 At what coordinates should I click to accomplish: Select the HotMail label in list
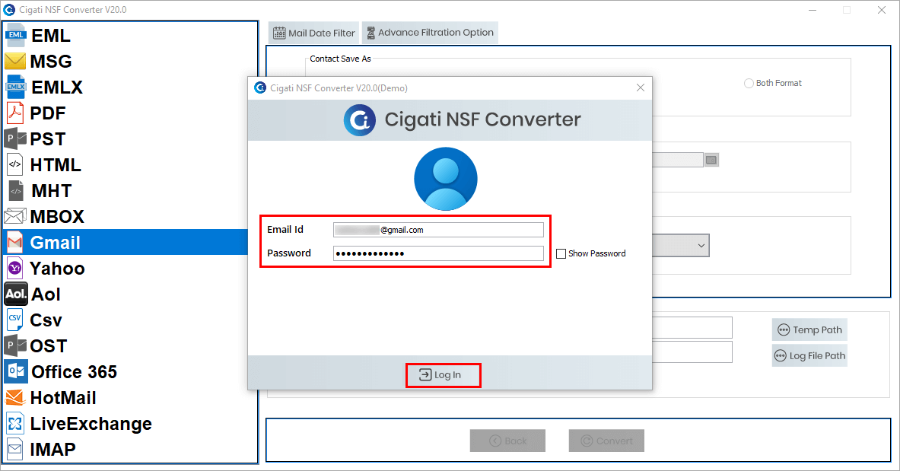63,397
